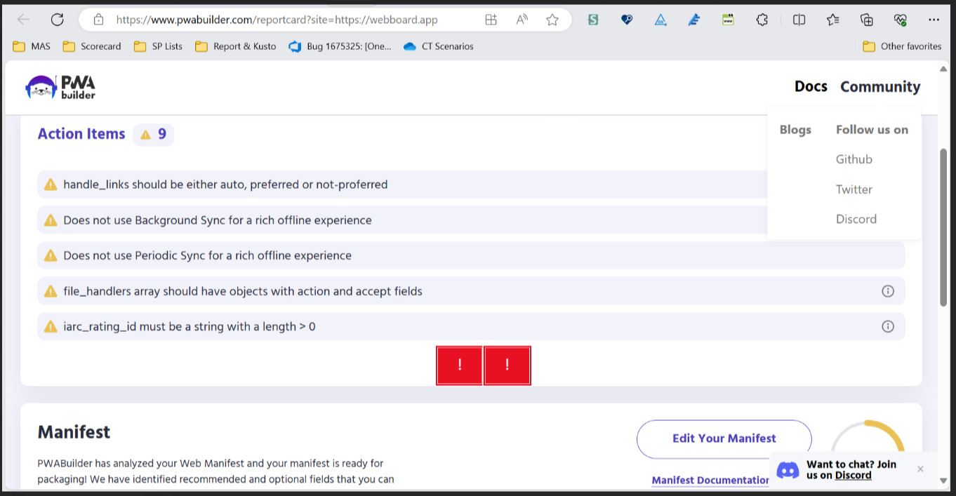
Task: Click the warning triangle next to handle_links item
Action: (x=50, y=184)
